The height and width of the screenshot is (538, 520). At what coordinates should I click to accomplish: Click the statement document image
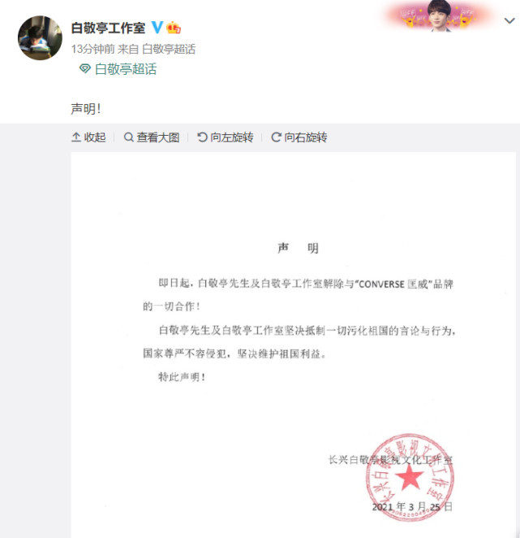click(x=293, y=345)
